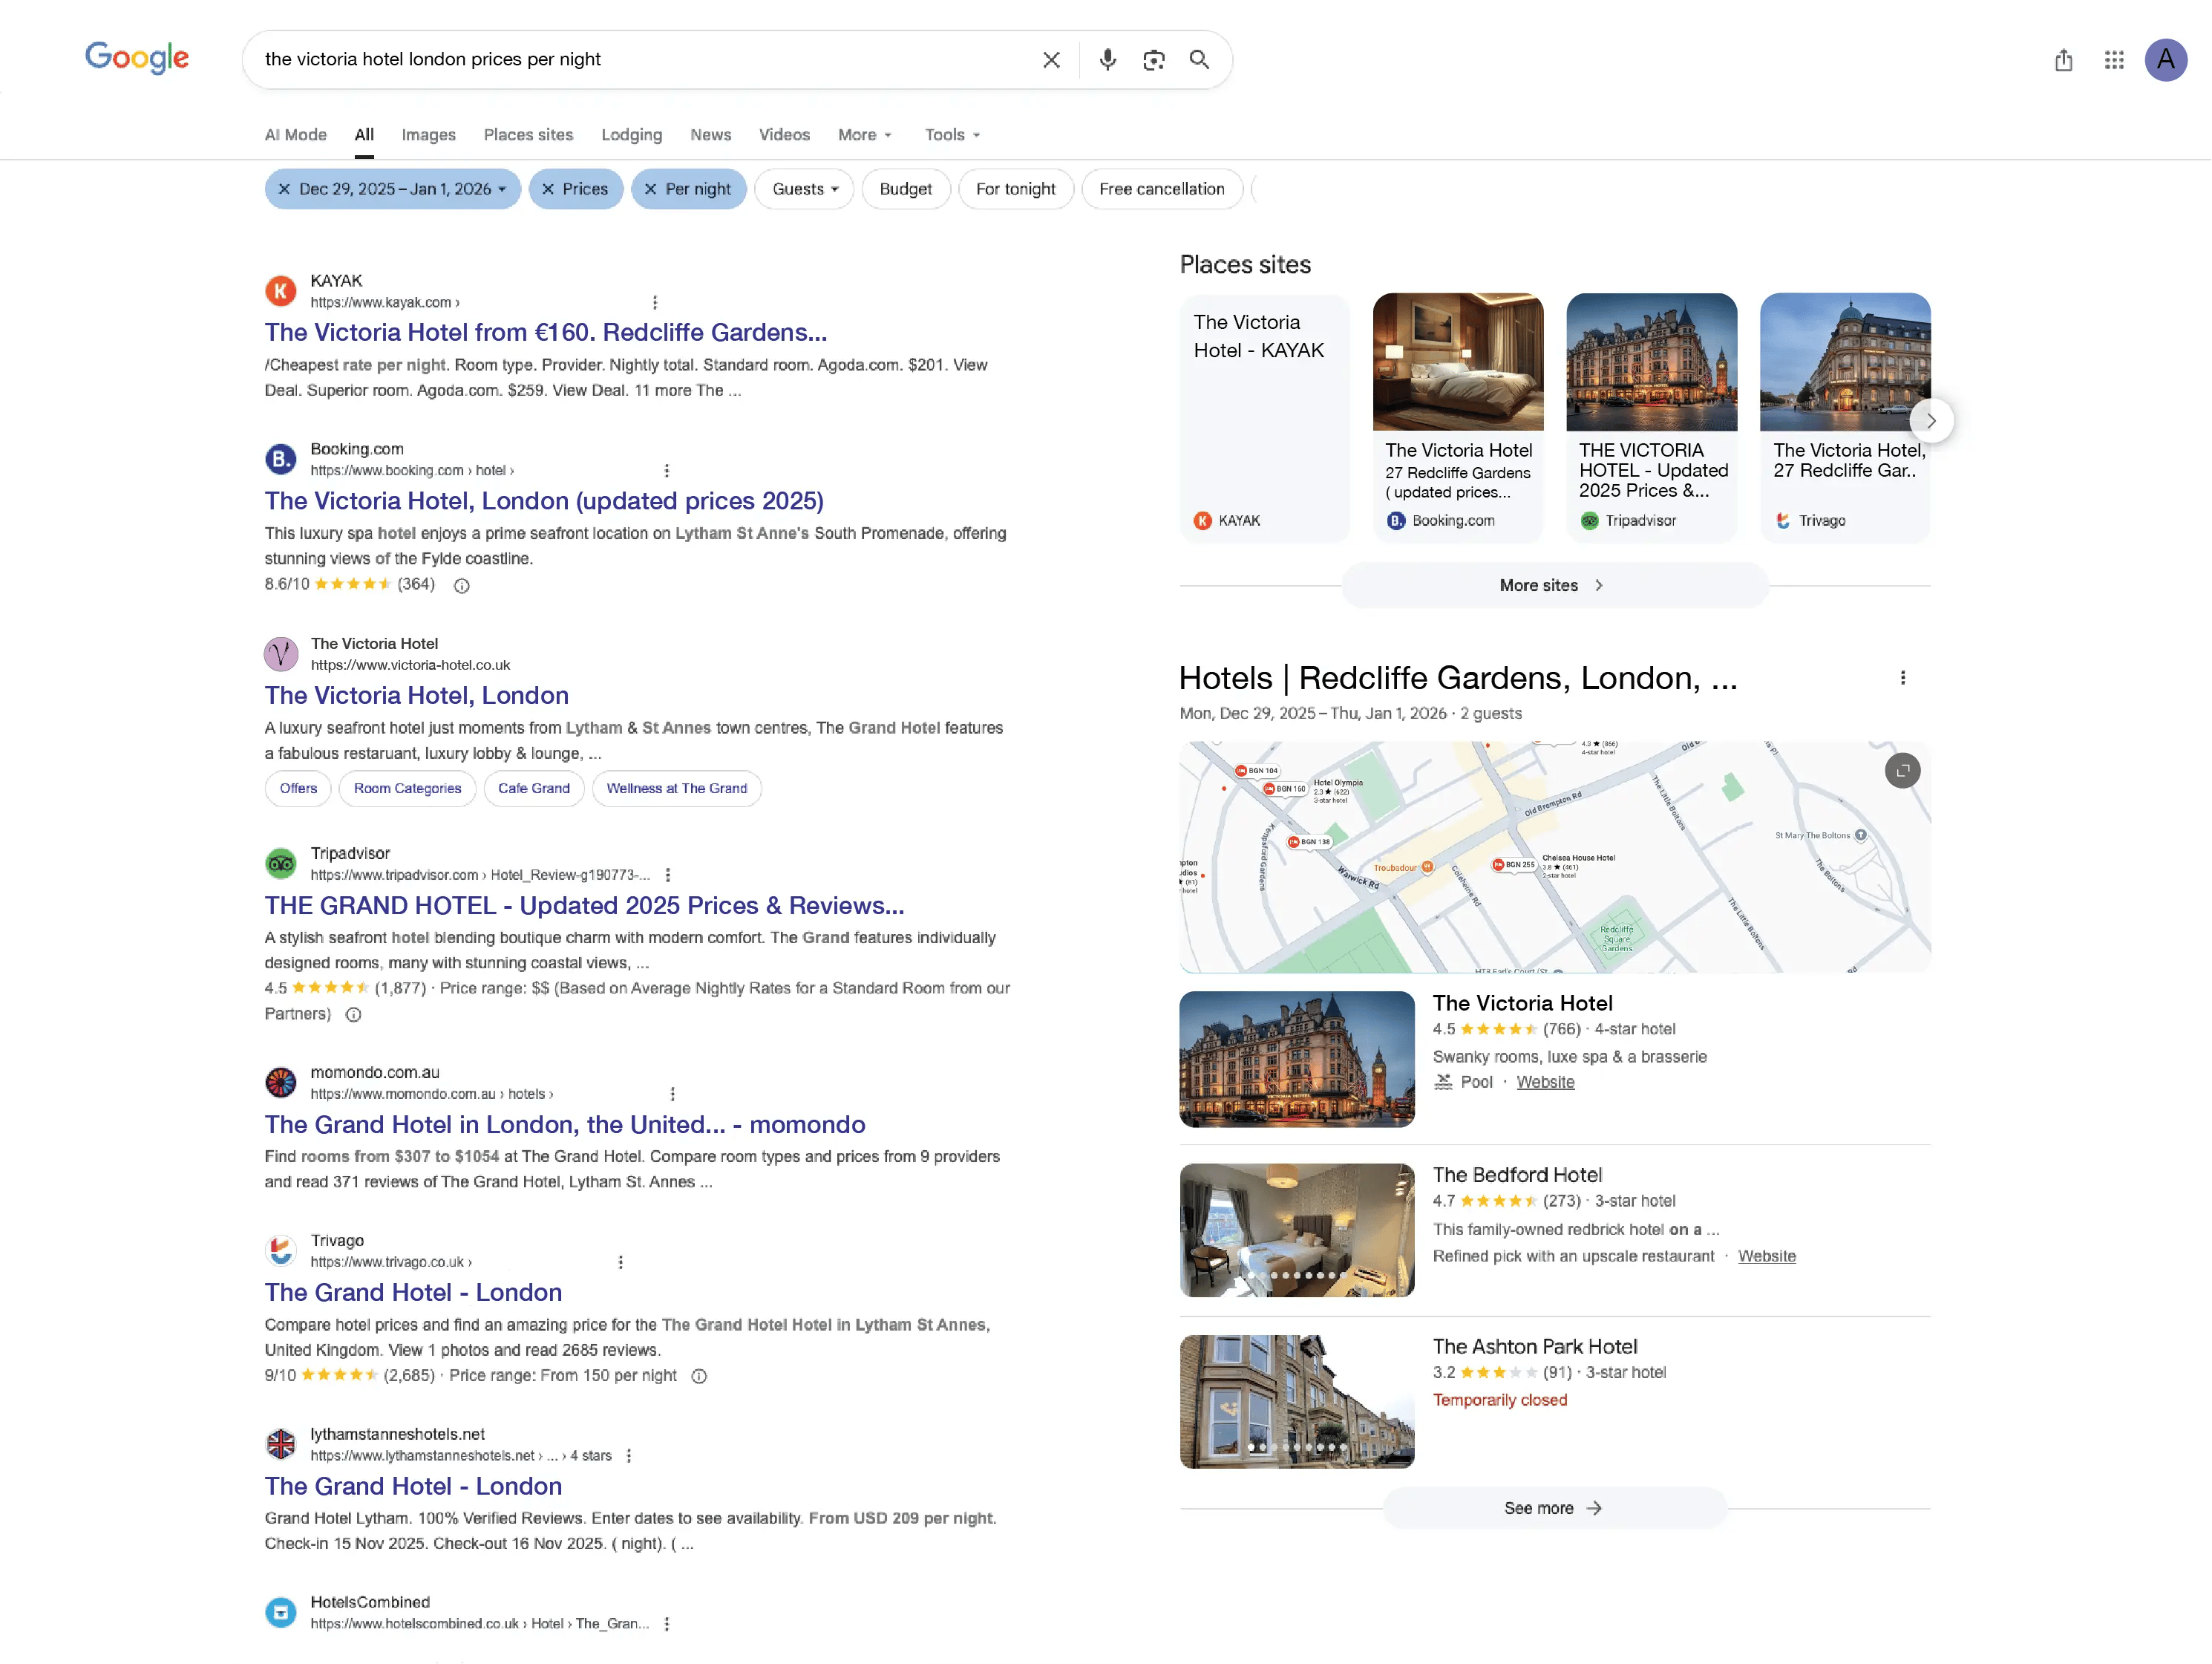This screenshot has width=2212, height=1664.
Task: Click the More sites button
Action: point(1551,584)
